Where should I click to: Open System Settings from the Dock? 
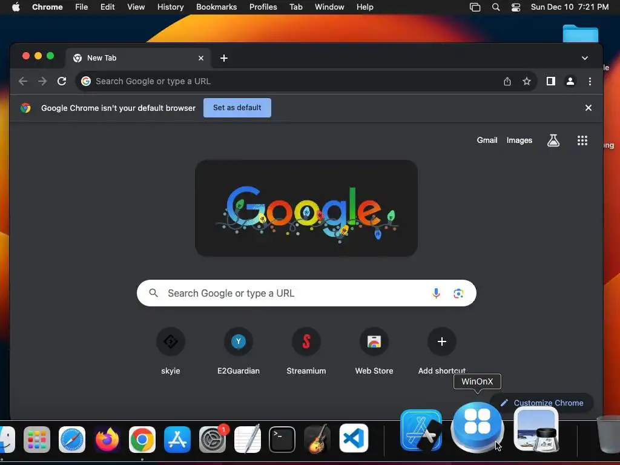coord(213,440)
